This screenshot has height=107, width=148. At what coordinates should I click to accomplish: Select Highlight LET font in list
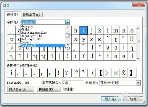click(x=43, y=36)
